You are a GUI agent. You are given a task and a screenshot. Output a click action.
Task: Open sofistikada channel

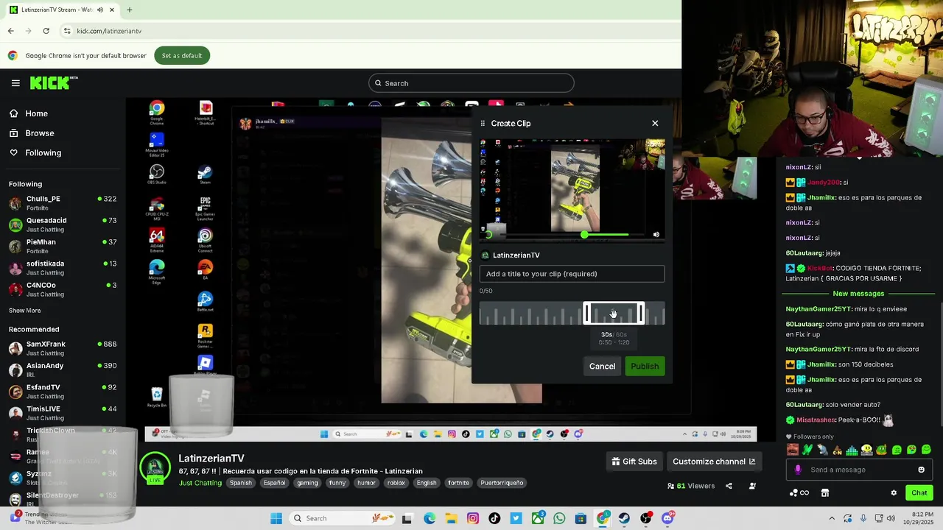coord(63,268)
